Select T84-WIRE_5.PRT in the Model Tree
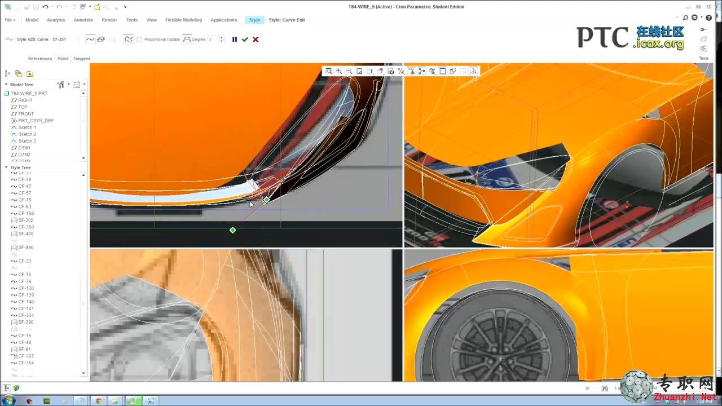Screen dimensions: 722x406 (x=29, y=94)
